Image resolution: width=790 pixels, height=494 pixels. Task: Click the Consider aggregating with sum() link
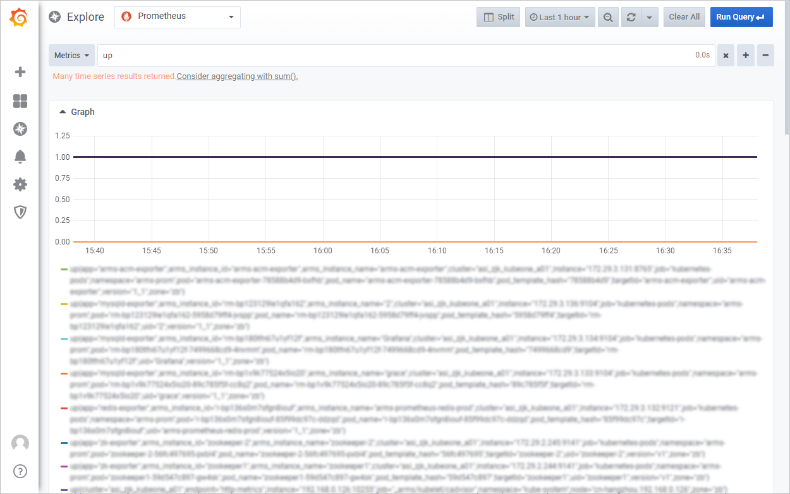(237, 76)
